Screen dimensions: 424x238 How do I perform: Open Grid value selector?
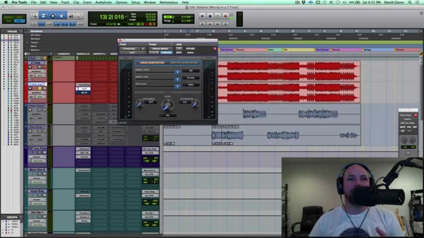(x=192, y=17)
